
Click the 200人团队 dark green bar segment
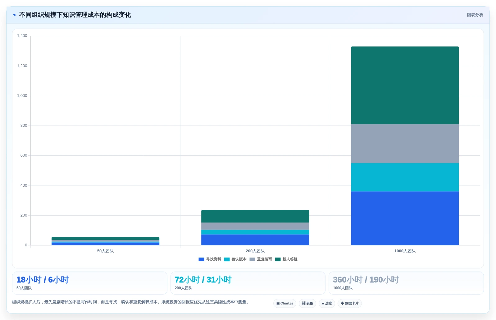tap(255, 216)
